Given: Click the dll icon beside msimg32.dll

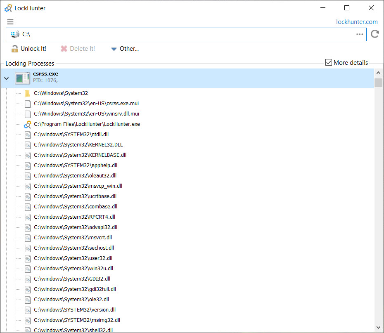Looking at the screenshot, I should pos(28,320).
